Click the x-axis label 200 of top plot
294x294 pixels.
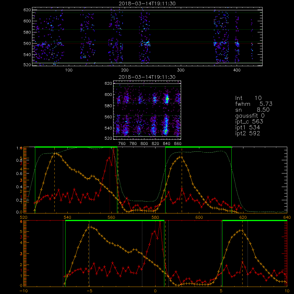click(125, 70)
